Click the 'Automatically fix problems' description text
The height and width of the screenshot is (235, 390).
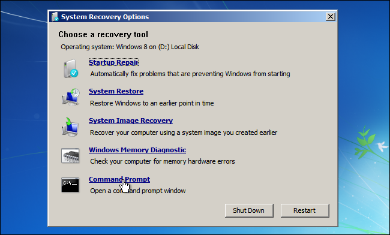pyautogui.click(x=190, y=74)
